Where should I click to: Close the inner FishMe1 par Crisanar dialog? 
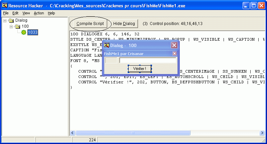174,53
